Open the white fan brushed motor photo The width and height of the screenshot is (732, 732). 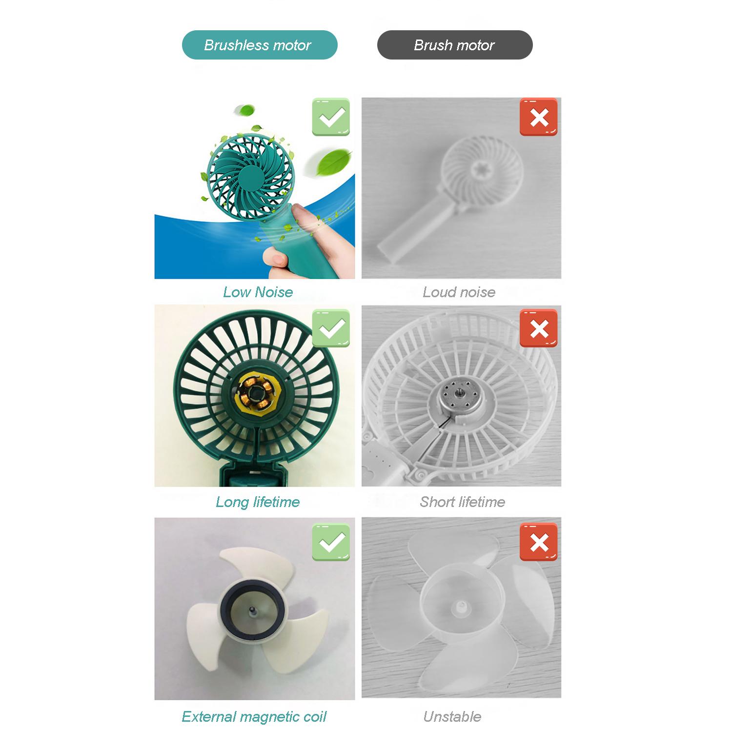461,396
